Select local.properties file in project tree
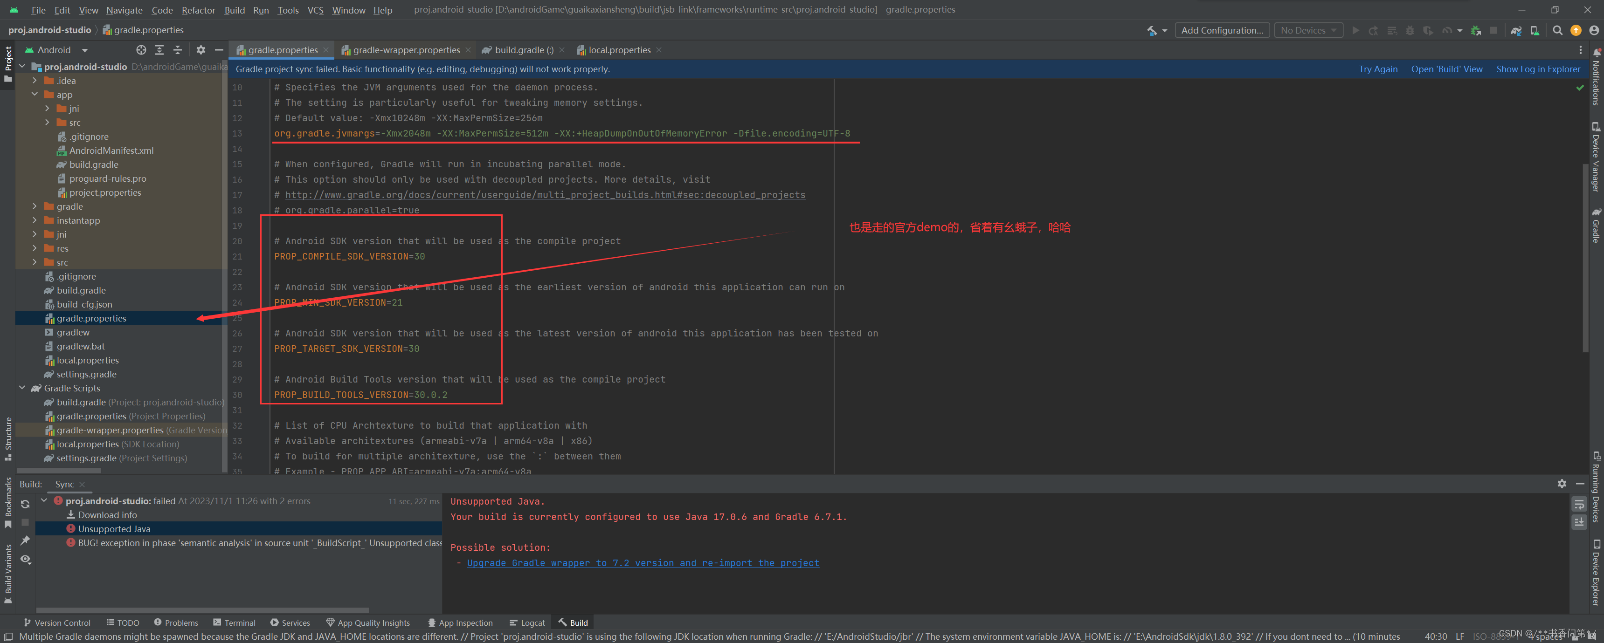Viewport: 1604px width, 643px height. click(x=87, y=360)
